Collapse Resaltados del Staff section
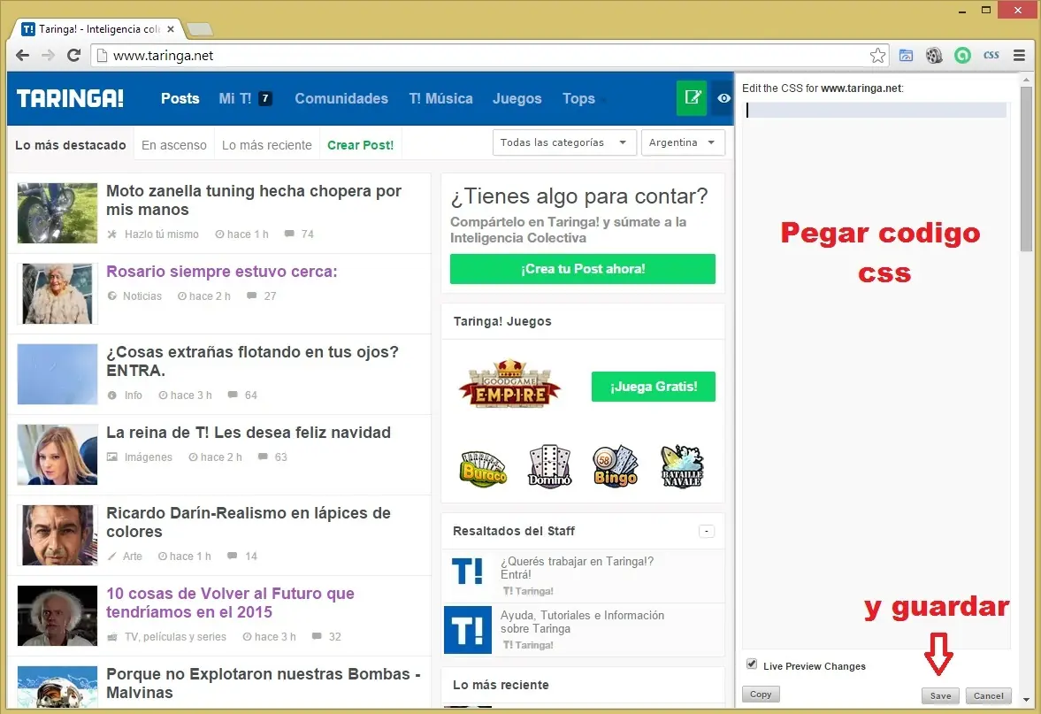 (x=707, y=531)
